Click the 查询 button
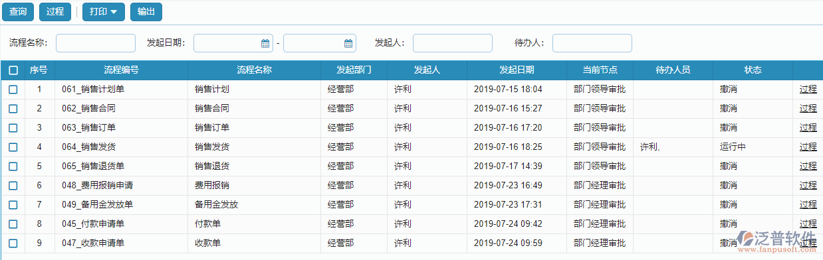The image size is (823, 260). 18,12
